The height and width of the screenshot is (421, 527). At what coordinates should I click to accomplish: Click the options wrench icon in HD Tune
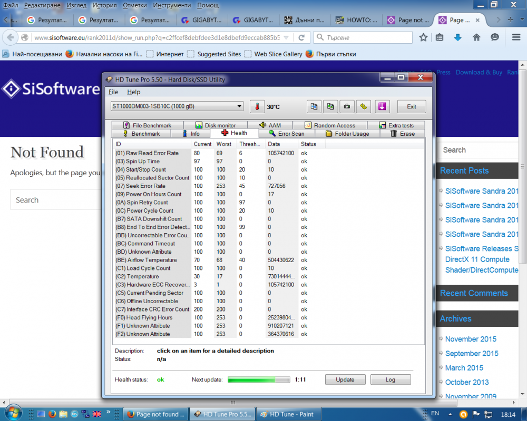pos(363,106)
